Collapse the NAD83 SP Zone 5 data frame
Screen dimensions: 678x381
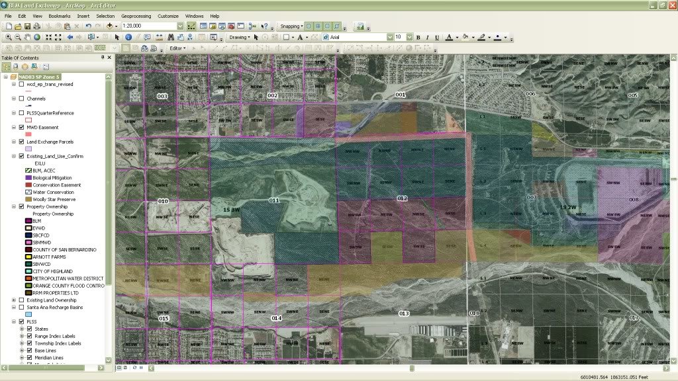tap(5, 77)
